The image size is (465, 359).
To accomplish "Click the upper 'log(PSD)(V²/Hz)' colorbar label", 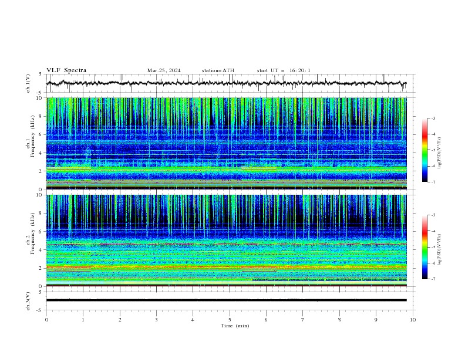I will (x=439, y=153).
